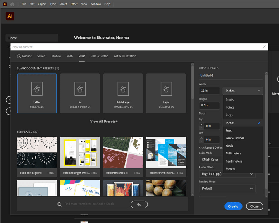Click the Close button

255,206
